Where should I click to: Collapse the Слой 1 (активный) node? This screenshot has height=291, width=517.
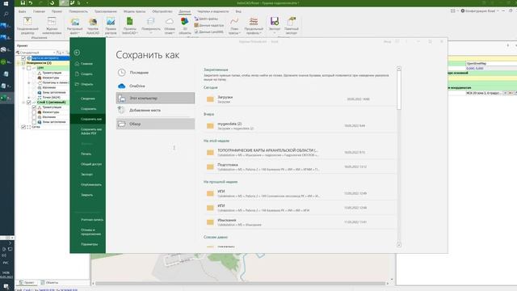pyautogui.click(x=23, y=103)
